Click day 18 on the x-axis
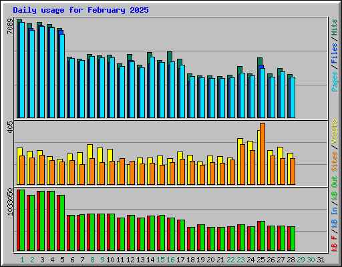Image resolution: width=342 pixels, height=267 pixels. point(190,260)
